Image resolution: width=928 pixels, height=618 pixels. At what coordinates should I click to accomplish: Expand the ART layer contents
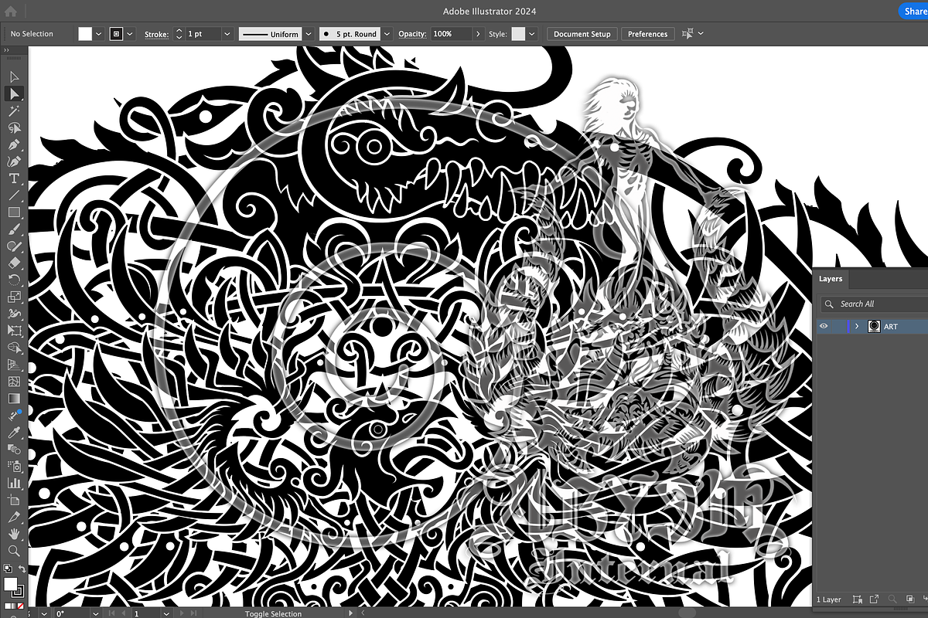tap(856, 327)
